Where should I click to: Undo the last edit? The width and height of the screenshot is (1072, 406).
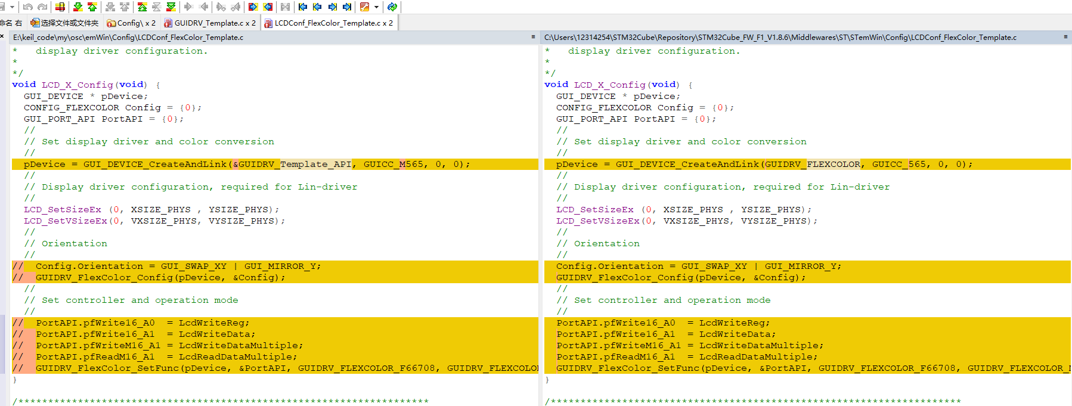click(x=27, y=7)
